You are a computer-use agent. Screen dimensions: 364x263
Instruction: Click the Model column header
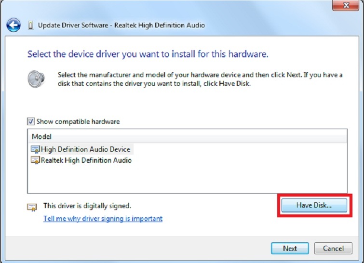(x=41, y=137)
